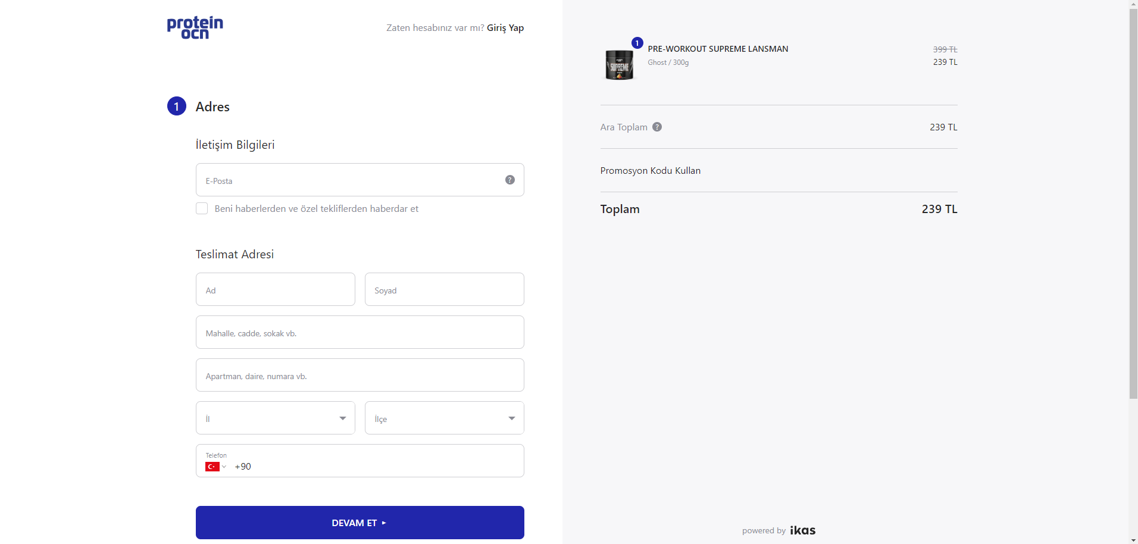Click the Ara Toplam info question icon
Image resolution: width=1138 pixels, height=544 pixels.
tap(657, 127)
